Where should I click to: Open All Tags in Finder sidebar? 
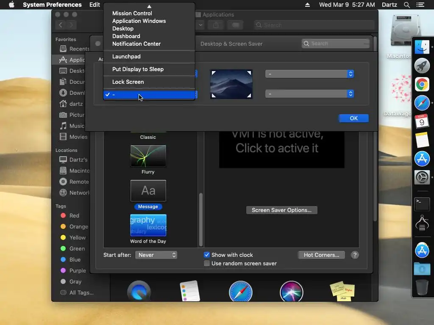point(77,293)
